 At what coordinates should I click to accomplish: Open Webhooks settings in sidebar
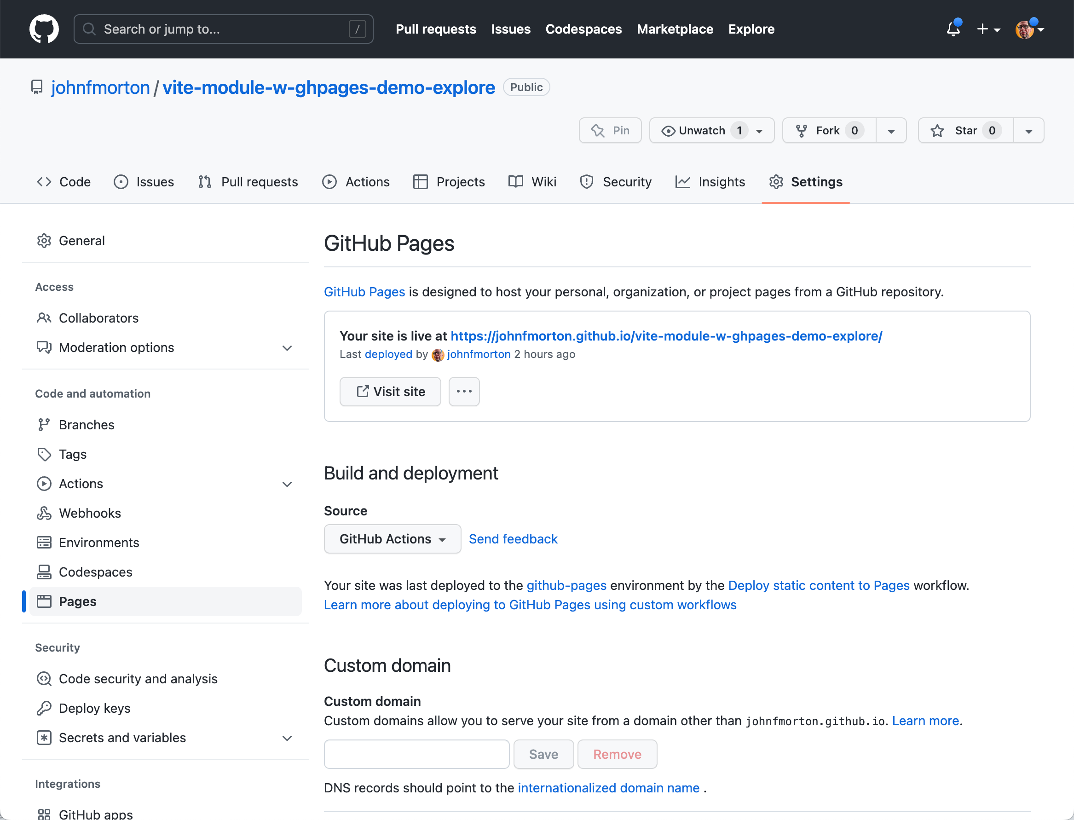[90, 513]
